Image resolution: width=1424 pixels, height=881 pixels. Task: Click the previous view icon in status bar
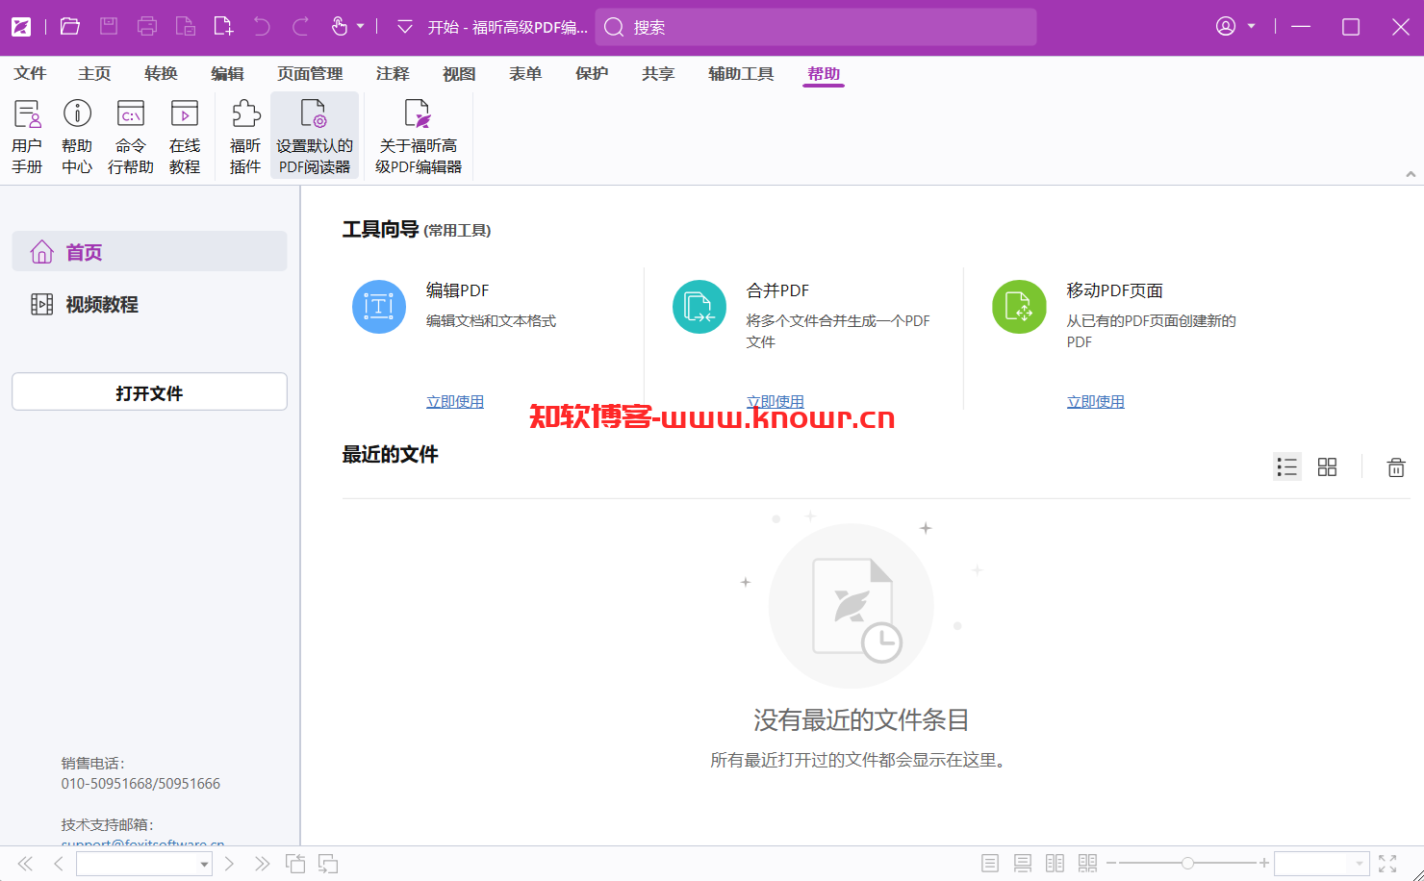pos(295,864)
